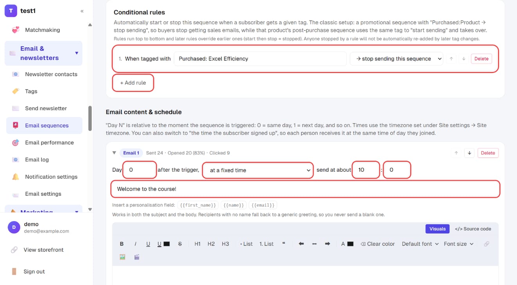
Task: Open the Font size dropdown
Action: 458,244
